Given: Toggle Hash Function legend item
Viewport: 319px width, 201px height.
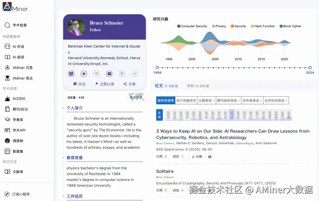Looking at the screenshot, I should point(263,26).
